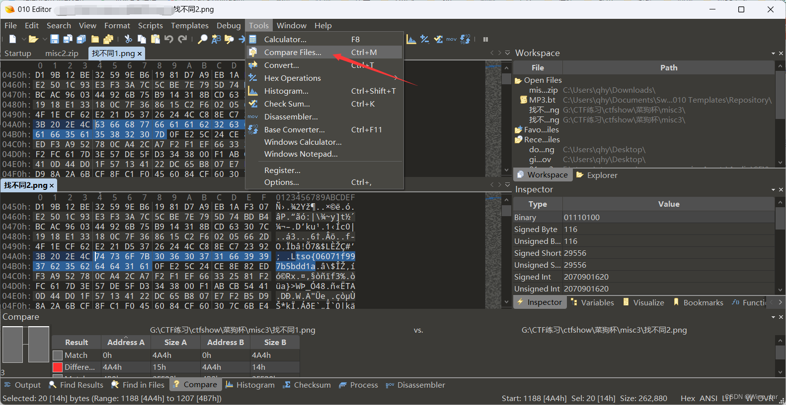
Task: Click the Base Converter toolbar icon
Action: point(465,39)
